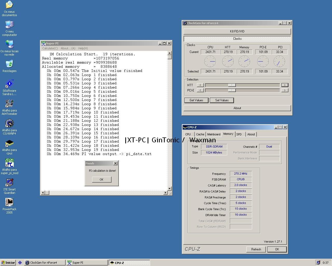Switch to the Cache tab in CPU-Z
The image size is (332, 266).
200,134
